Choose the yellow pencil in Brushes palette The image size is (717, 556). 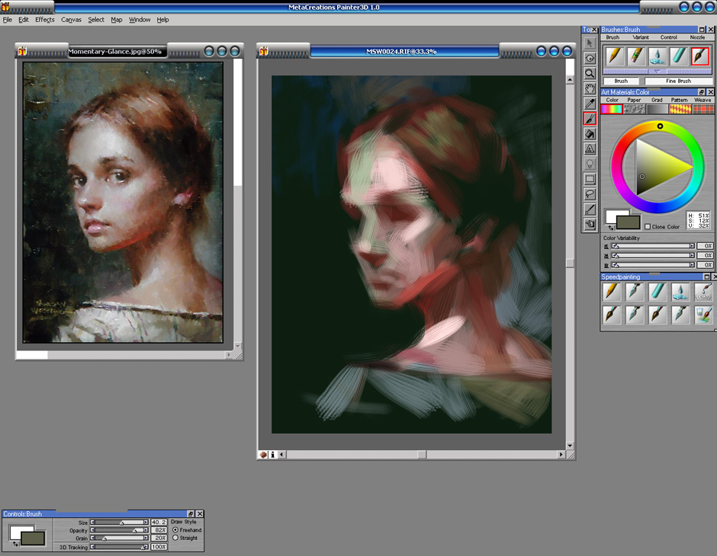tap(615, 56)
